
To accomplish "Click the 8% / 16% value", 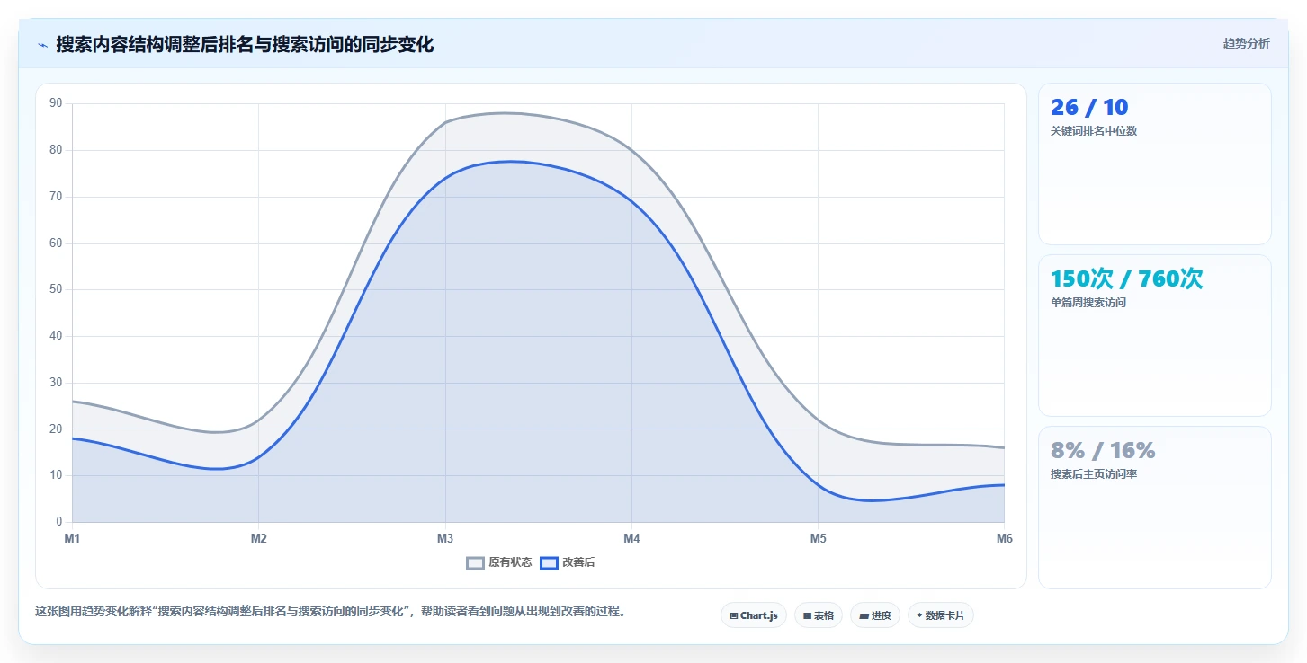I will pyautogui.click(x=1103, y=451).
